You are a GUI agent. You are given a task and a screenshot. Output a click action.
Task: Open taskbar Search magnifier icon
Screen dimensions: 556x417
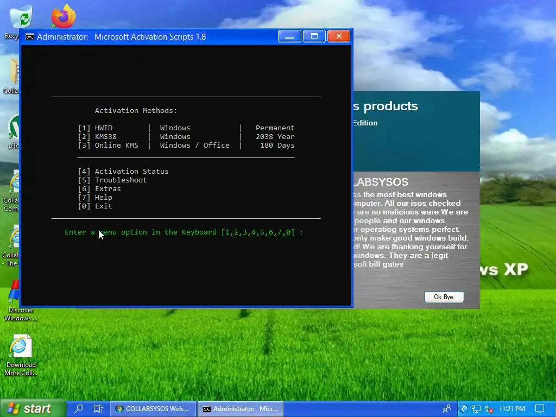pos(79,408)
